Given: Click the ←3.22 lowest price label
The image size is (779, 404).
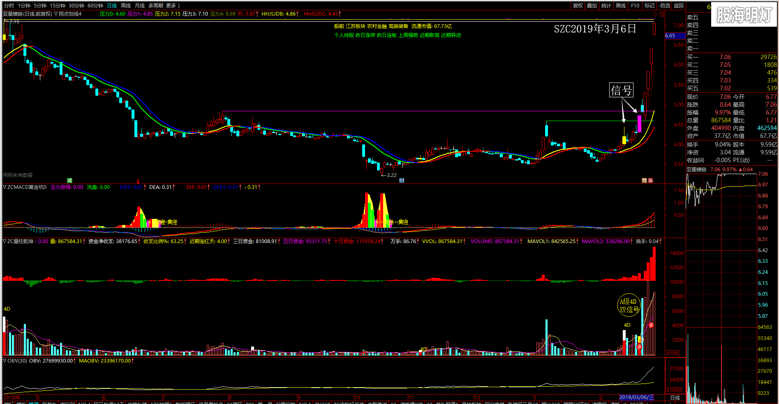Looking at the screenshot, I should tap(389, 175).
